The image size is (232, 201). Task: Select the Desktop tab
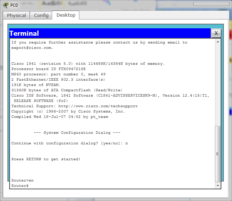(66, 15)
